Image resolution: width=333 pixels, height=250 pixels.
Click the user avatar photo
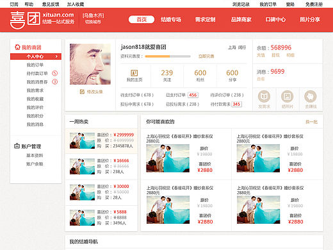point(90,64)
